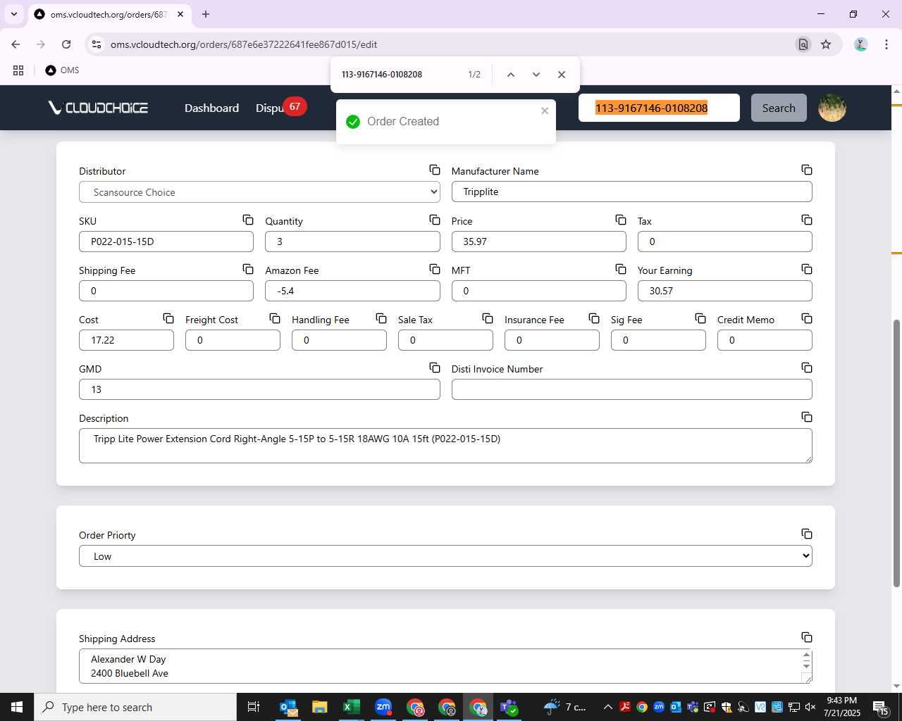The width and height of the screenshot is (902, 721).
Task: Open the OMS bookmark
Action: click(x=62, y=70)
